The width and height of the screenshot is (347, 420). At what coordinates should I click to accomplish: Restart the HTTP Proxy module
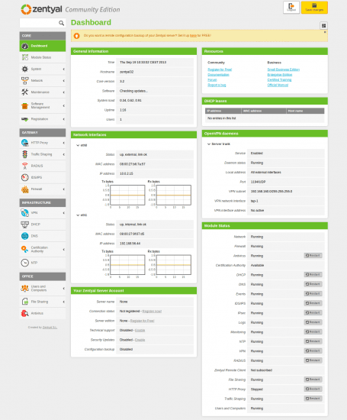(x=313, y=389)
